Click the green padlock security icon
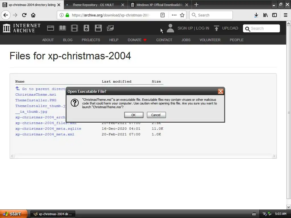Screen dimensions: 291x218 pyautogui.click(x=67, y=15)
